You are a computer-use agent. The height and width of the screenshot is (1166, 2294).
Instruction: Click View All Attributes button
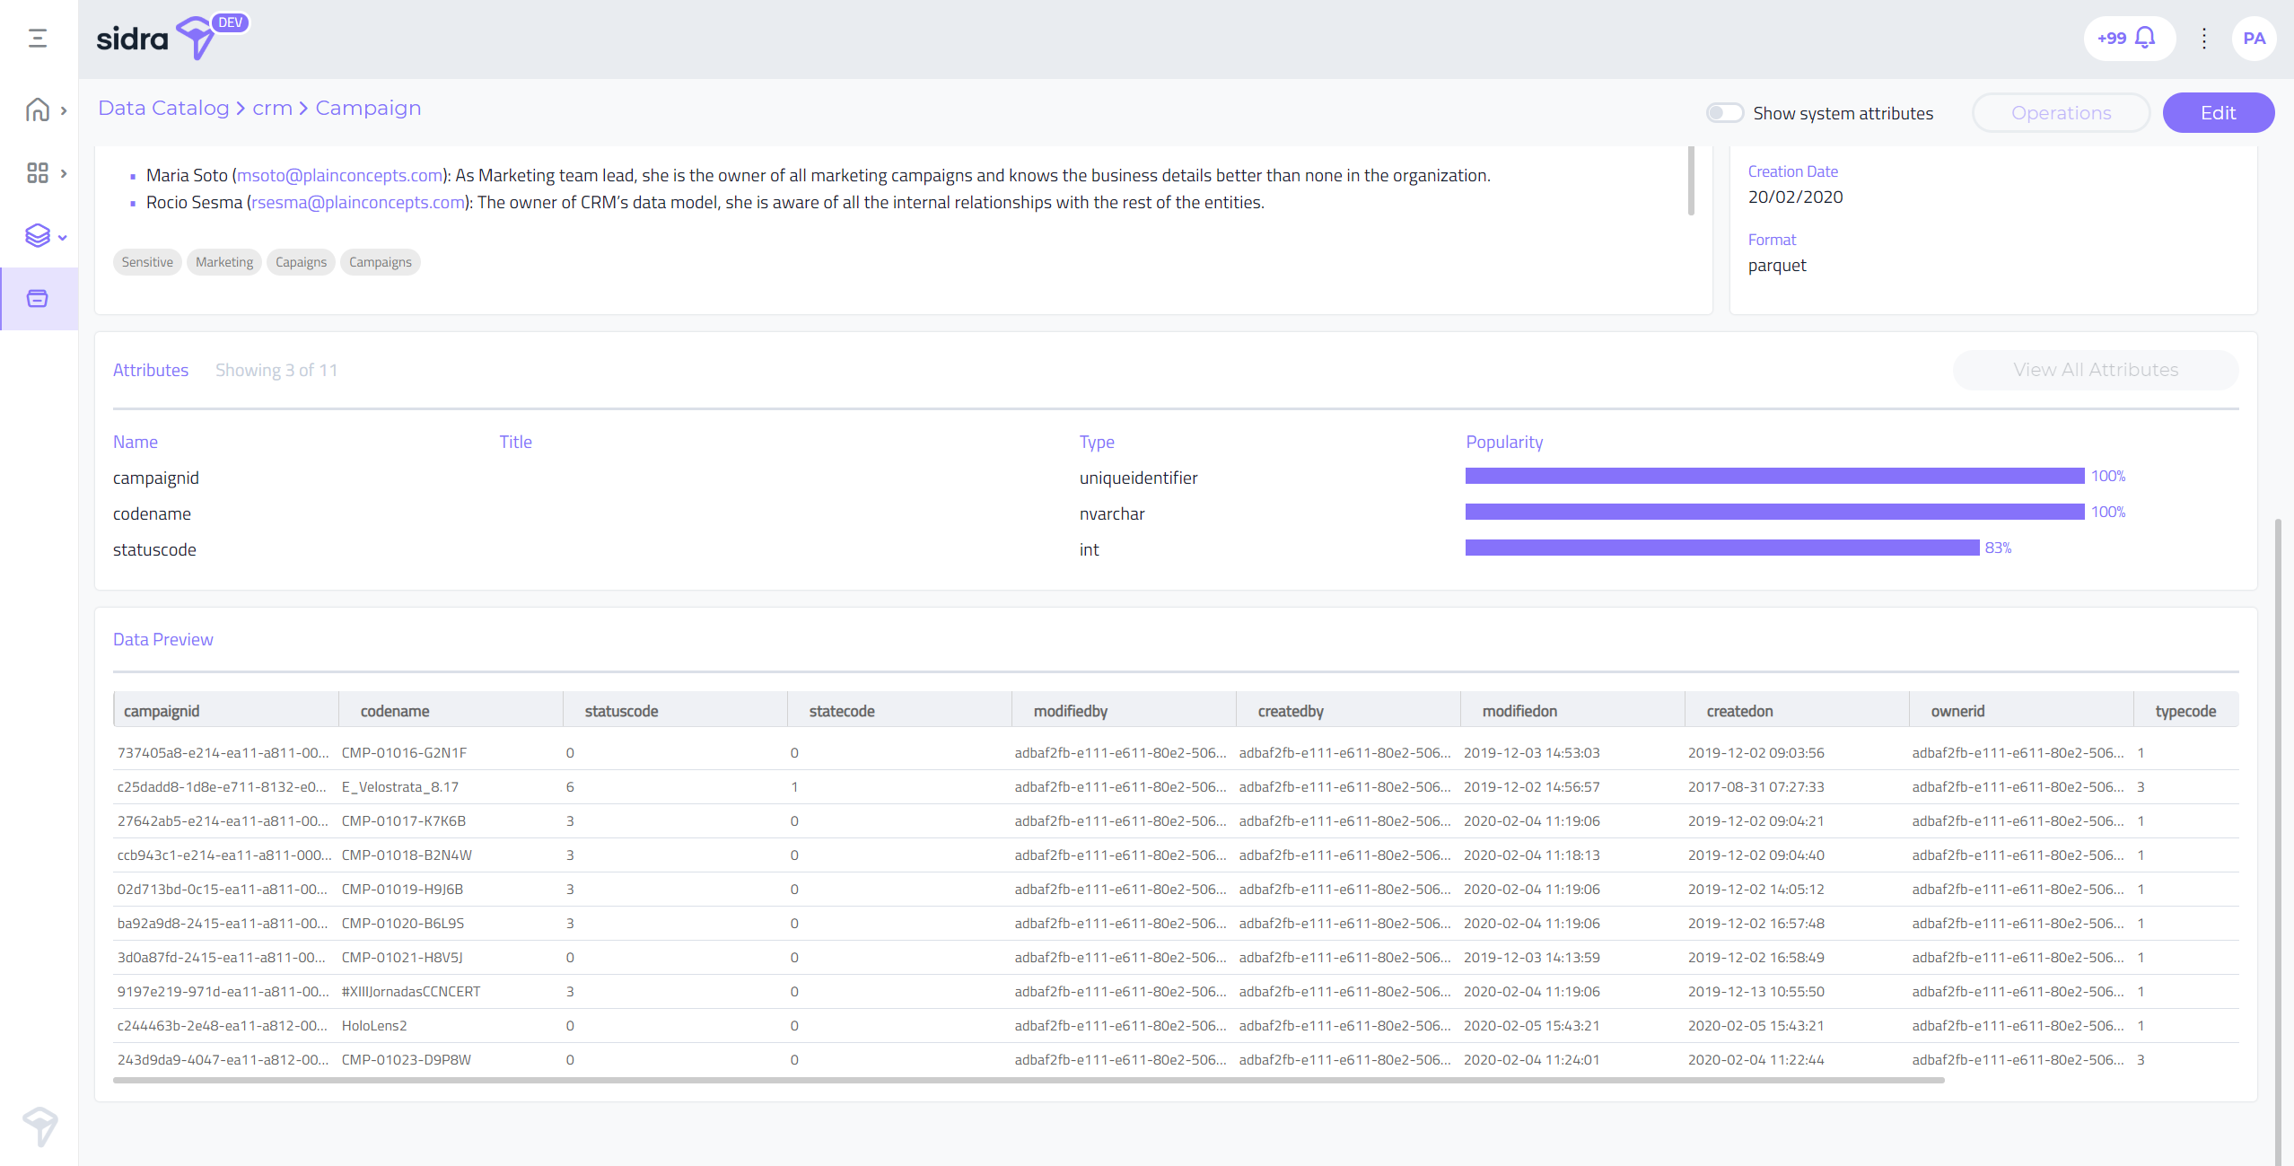2095,370
